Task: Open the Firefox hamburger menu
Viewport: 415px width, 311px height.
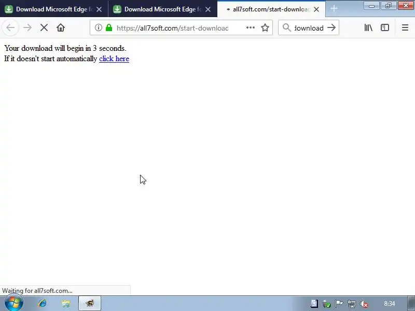Action: [x=405, y=27]
